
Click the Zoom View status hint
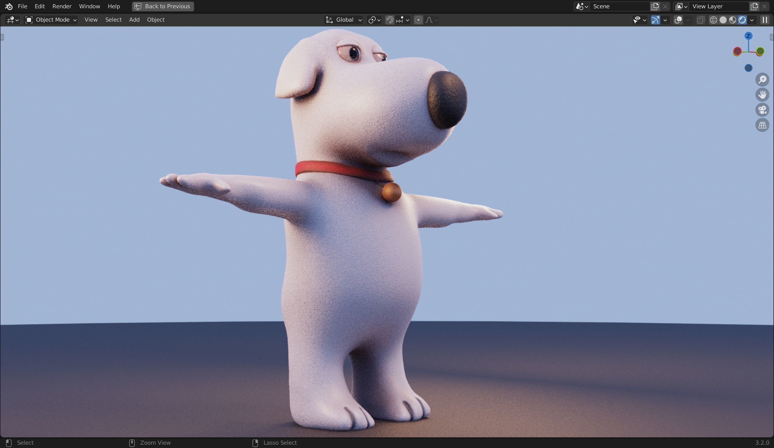click(155, 443)
